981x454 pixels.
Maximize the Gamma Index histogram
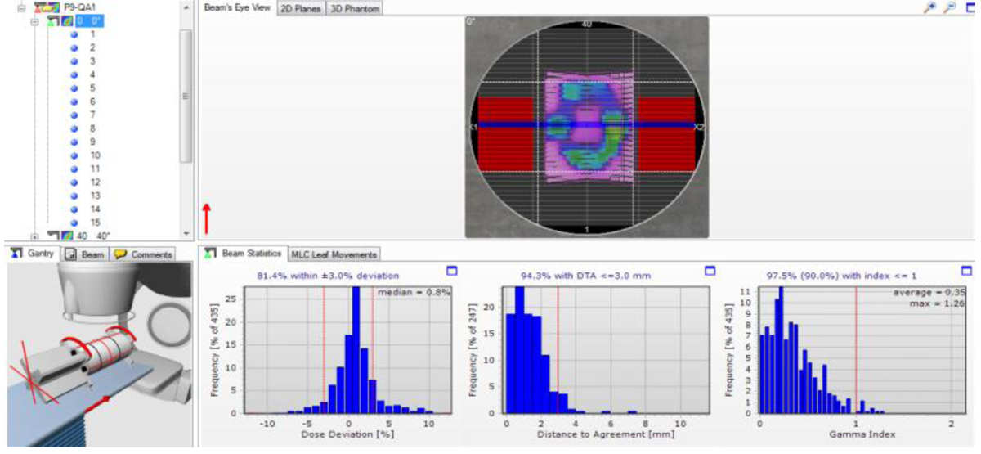[x=967, y=271]
